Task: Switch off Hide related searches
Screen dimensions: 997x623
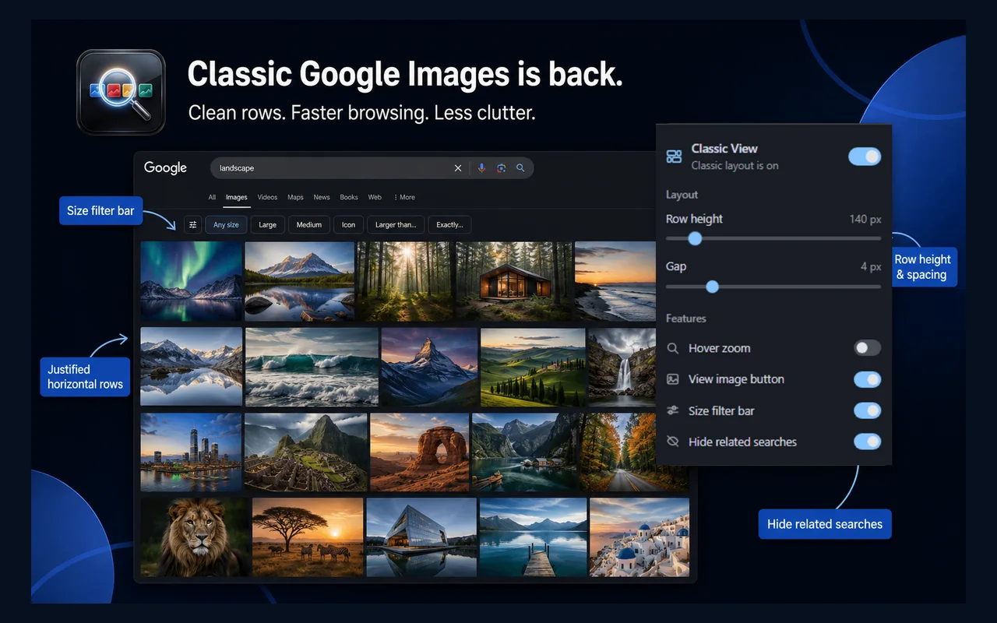Action: [x=867, y=442]
